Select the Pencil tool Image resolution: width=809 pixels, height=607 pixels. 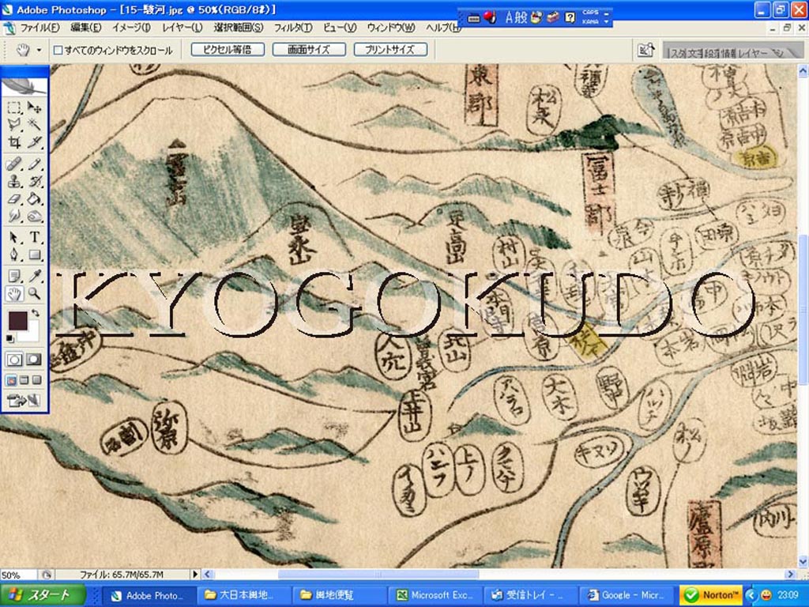pyautogui.click(x=34, y=164)
